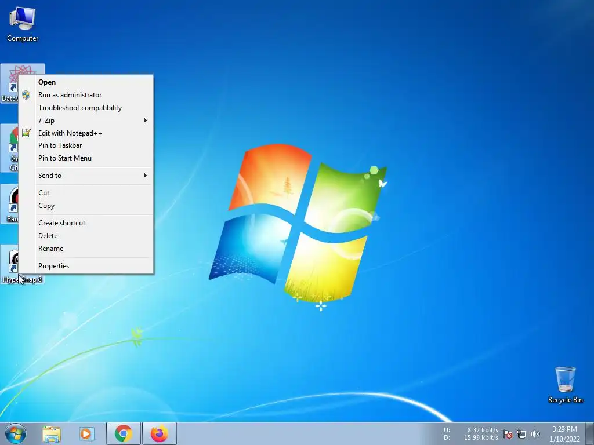
Task: Select Pin to Start Menu
Action: click(86, 158)
